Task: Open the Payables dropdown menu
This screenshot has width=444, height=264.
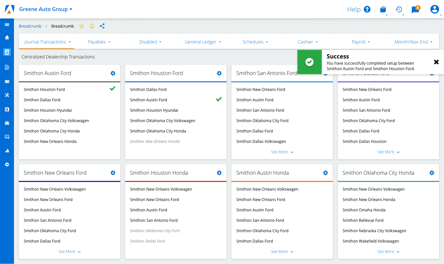Action: [x=99, y=42]
